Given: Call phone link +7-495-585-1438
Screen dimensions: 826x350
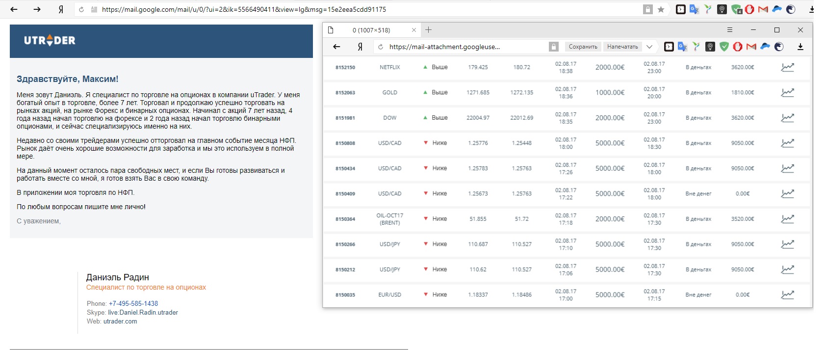Looking at the screenshot, I should 133,303.
